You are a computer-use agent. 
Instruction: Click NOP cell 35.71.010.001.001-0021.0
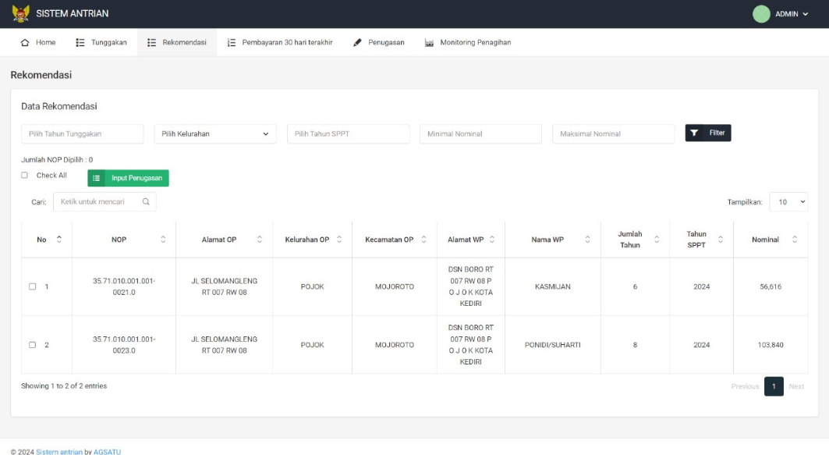click(x=124, y=286)
